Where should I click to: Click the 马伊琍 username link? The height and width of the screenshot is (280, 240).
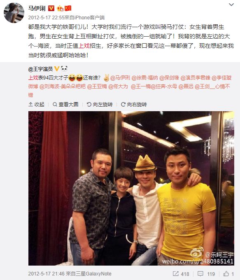(37, 8)
